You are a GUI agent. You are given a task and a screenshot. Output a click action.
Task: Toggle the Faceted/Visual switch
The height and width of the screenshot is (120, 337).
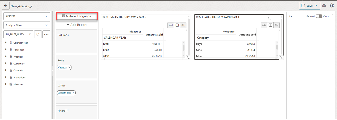tap(319, 16)
